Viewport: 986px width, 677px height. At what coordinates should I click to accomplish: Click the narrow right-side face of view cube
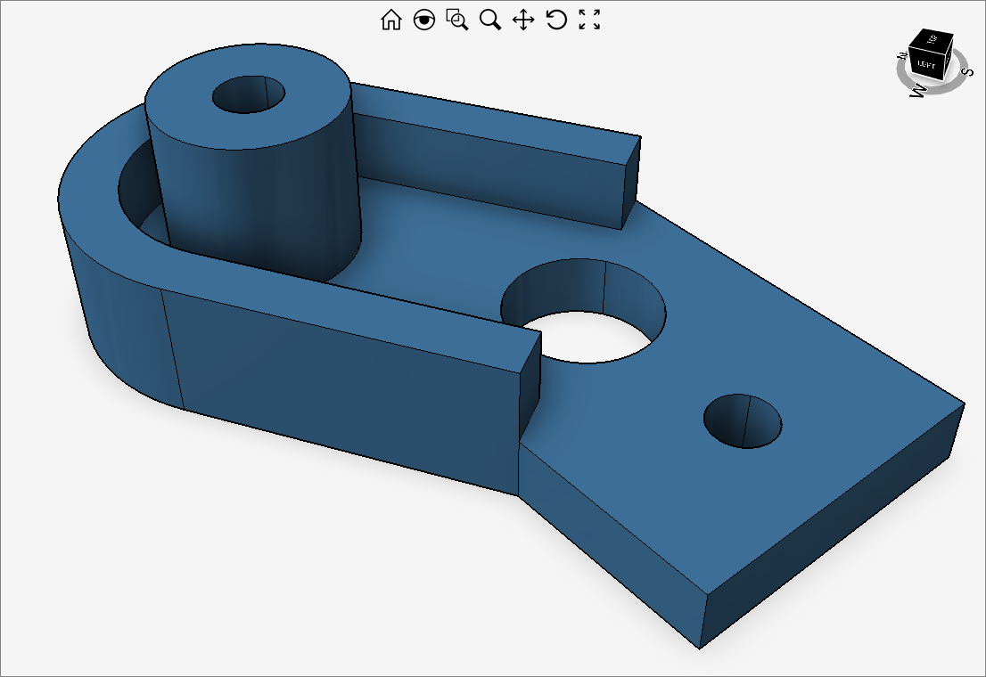coord(949,58)
